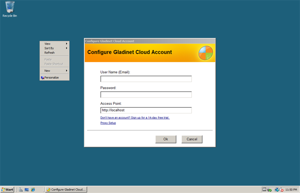Click the 11:50 PM clock
This screenshot has height=193, width=300.
coord(291,190)
